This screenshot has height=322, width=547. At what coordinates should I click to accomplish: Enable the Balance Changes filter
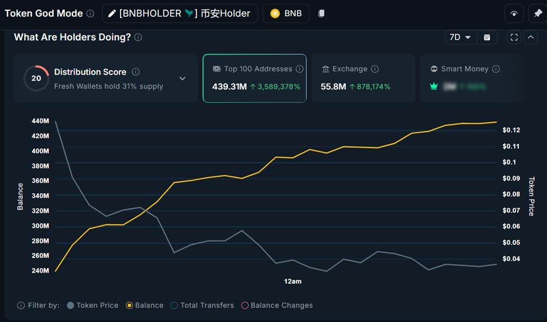click(277, 305)
